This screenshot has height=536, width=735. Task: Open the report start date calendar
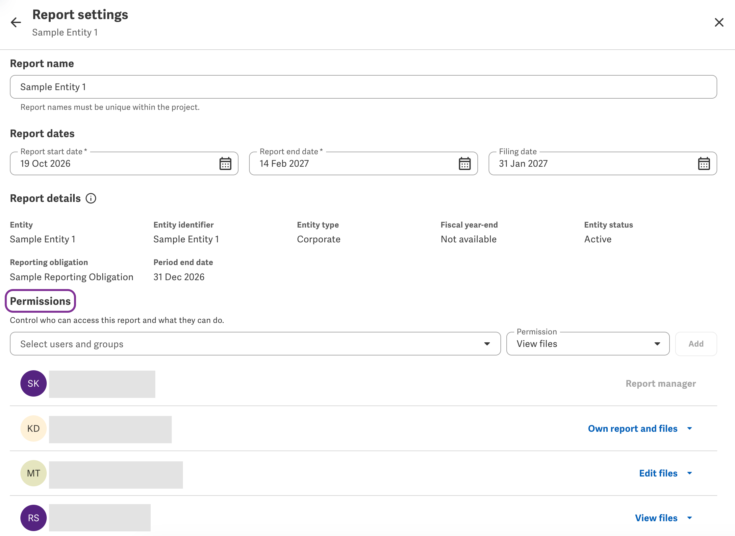tap(225, 163)
